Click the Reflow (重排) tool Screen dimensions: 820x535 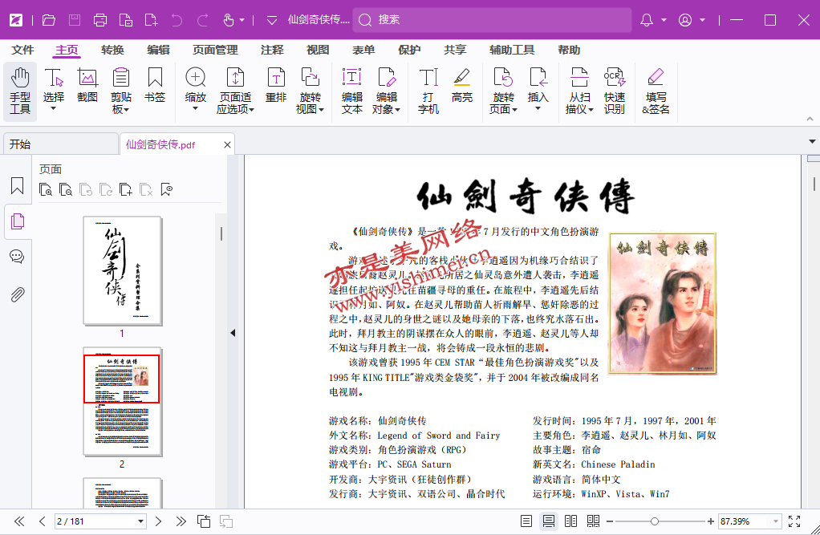coord(275,84)
